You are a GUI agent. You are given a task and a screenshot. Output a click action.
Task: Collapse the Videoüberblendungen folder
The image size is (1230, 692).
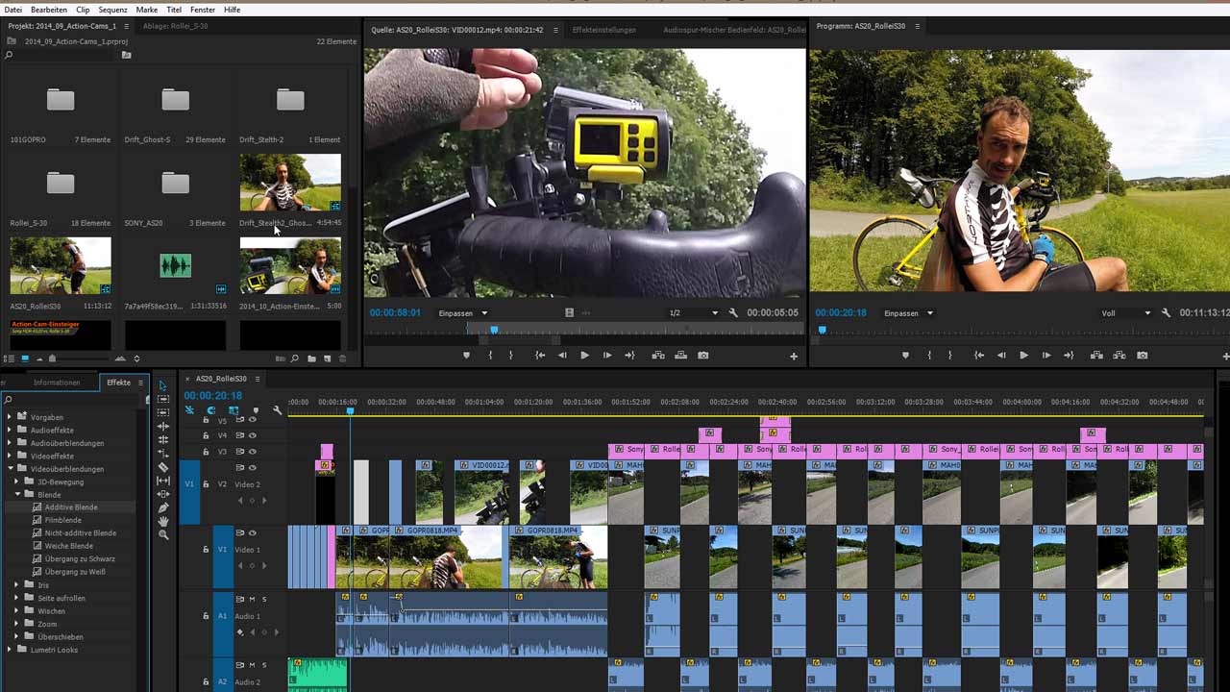point(10,469)
